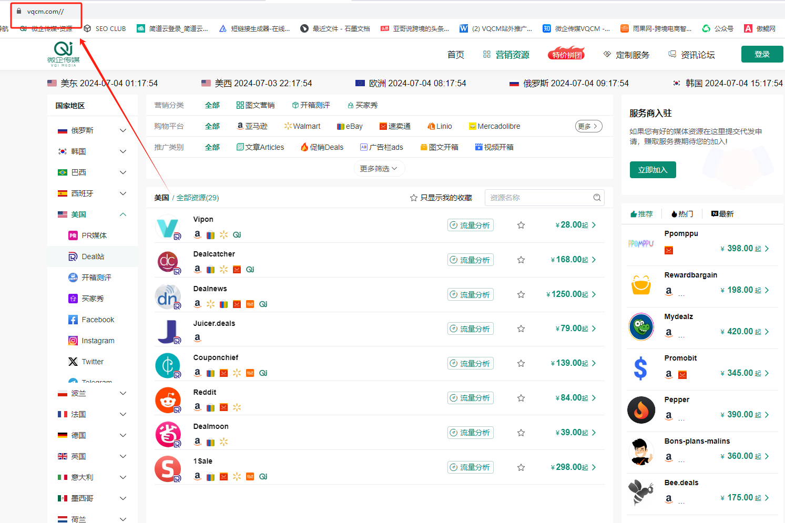Open the SEO CLUB bookmark
Image resolution: width=785 pixels, height=523 pixels.
[x=105, y=28]
